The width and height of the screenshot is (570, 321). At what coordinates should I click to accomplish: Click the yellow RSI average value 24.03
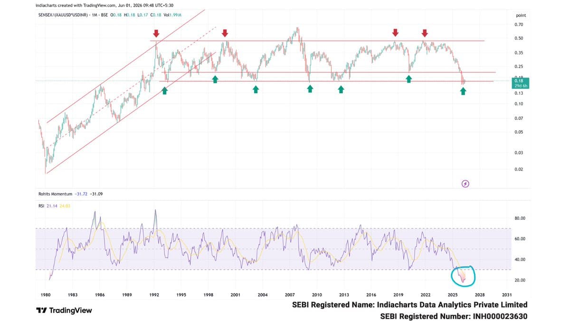pos(65,206)
